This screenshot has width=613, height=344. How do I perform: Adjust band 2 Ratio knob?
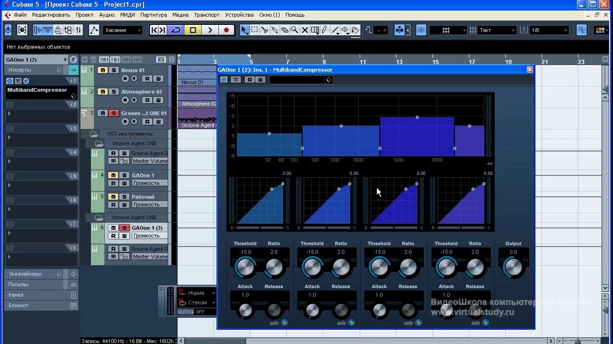tap(341, 267)
